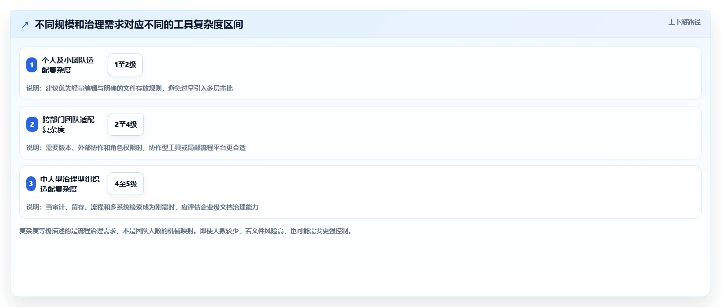721x307 pixels.
Task: Click the footnote starting 复杂度等级描述的是
Action: 186,231
